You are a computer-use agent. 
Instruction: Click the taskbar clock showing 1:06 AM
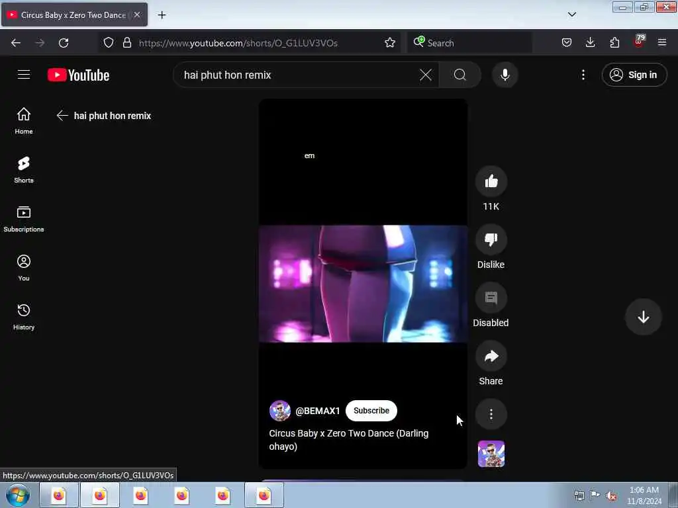coord(644,495)
